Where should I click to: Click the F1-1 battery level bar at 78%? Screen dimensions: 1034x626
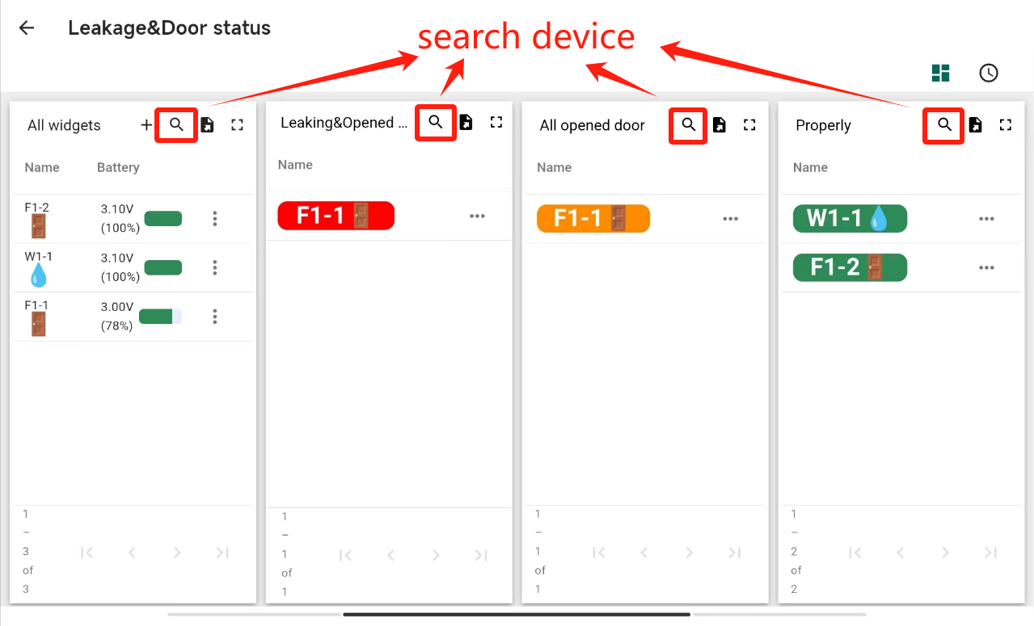pyautogui.click(x=160, y=317)
